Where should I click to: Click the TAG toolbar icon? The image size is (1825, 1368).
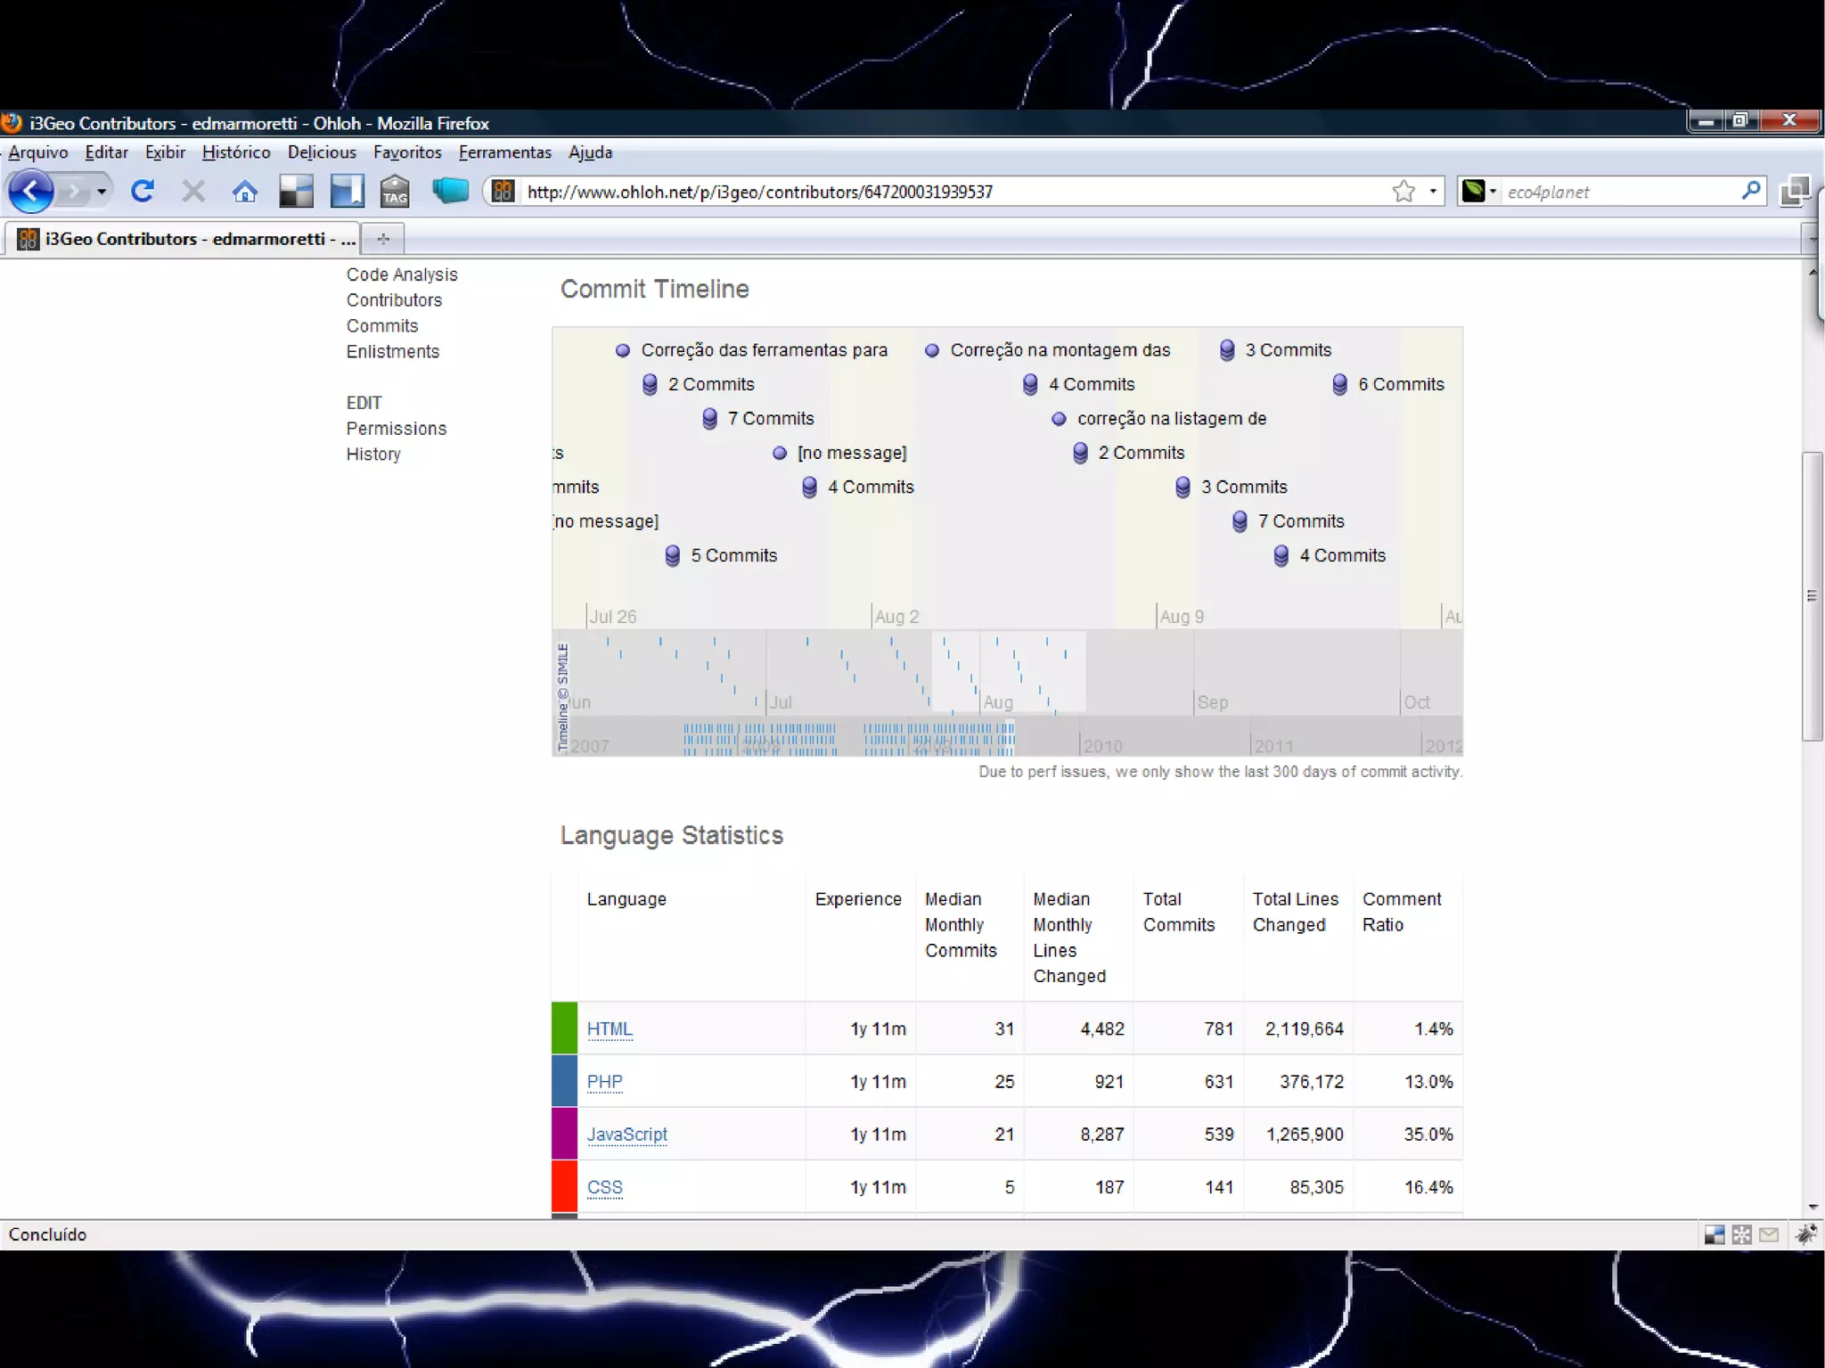point(395,191)
